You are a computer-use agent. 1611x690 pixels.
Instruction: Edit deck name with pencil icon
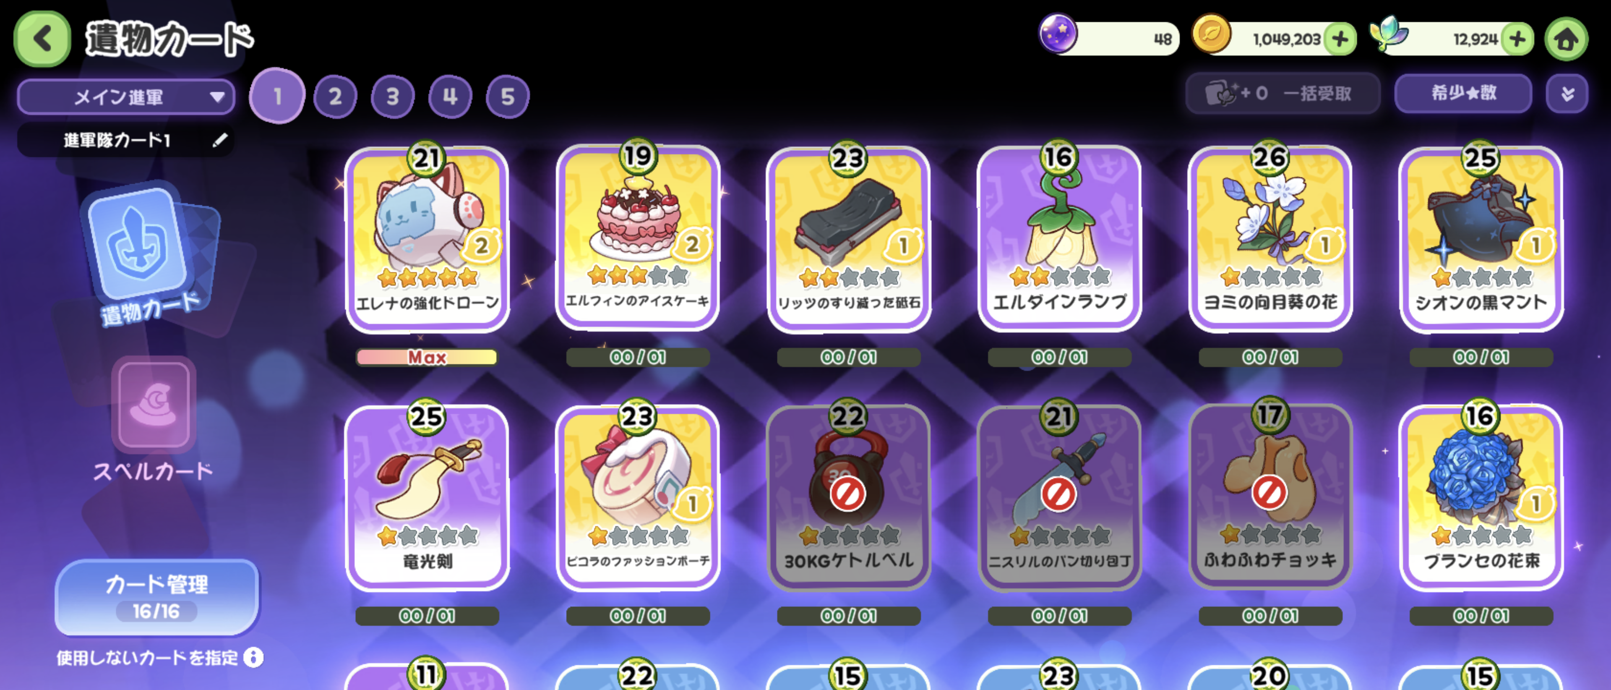219,140
